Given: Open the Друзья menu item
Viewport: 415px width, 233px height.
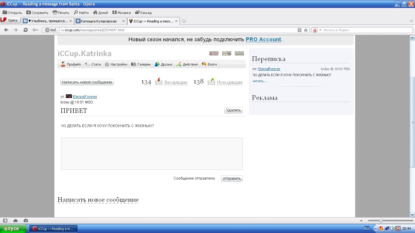Looking at the screenshot, I should click(x=163, y=64).
